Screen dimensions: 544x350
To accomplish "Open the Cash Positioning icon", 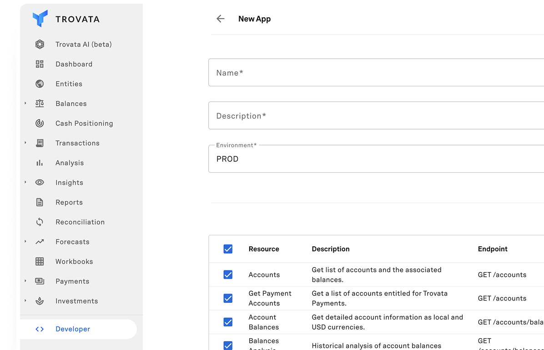I will click(40, 123).
